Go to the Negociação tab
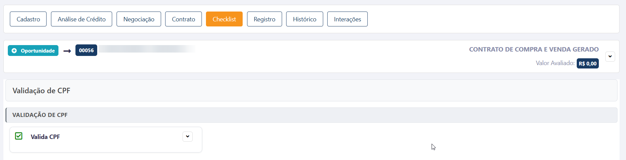626x160 pixels. (x=139, y=19)
